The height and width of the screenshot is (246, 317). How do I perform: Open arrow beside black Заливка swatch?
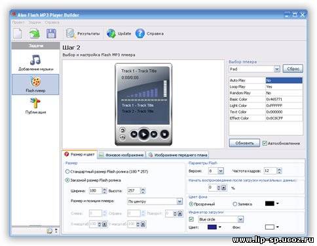(278, 203)
